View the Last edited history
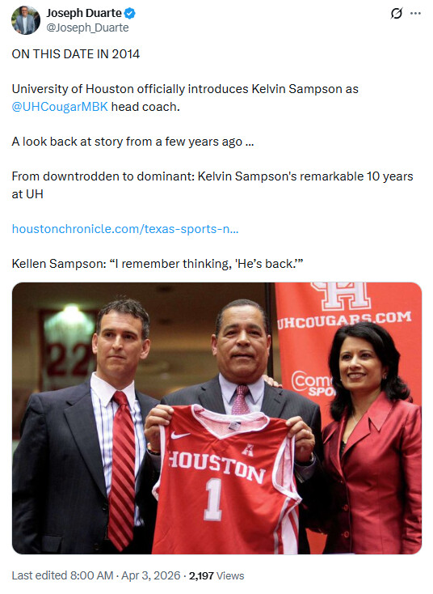 [x=39, y=575]
